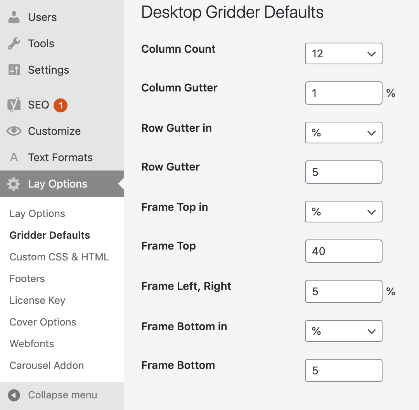
Task: Click the Yoast SEO icon
Action: click(x=14, y=105)
